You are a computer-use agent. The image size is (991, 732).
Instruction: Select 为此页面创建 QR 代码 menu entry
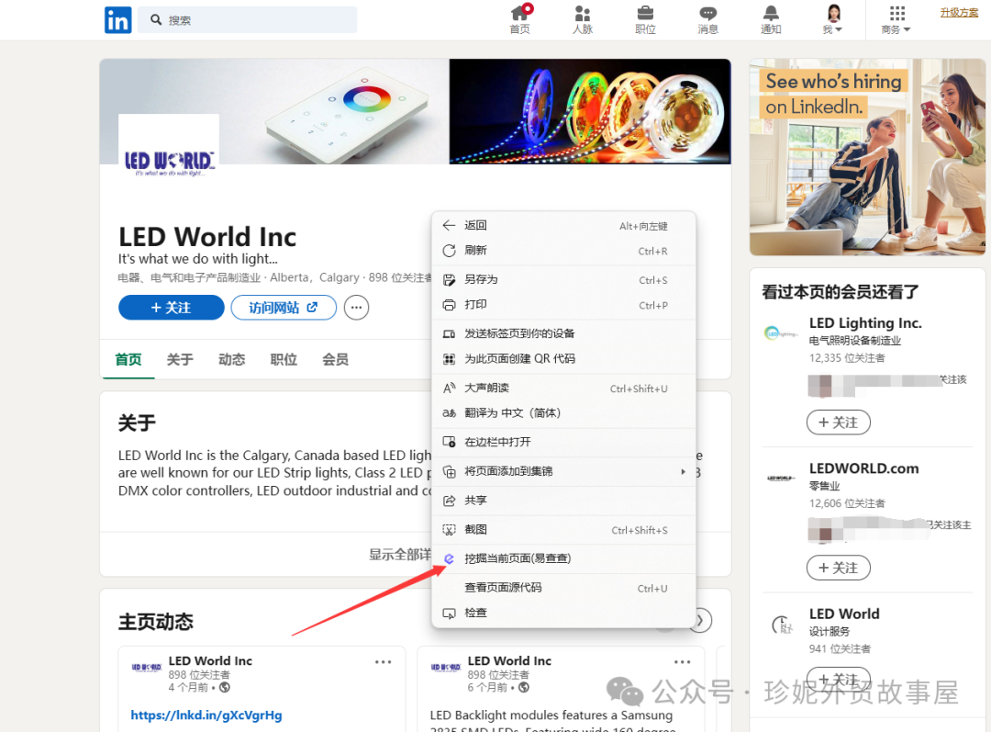click(x=563, y=359)
